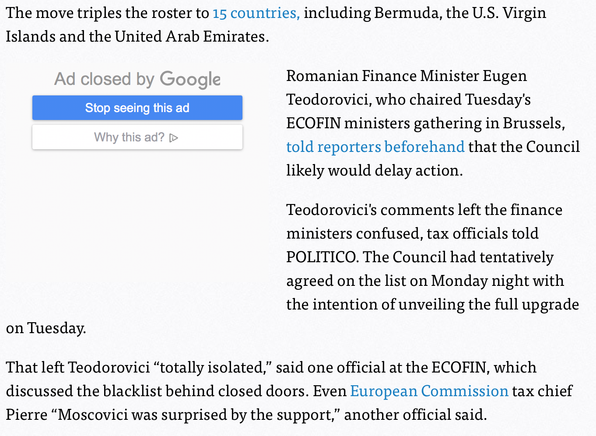The width and height of the screenshot is (596, 436).
Task: Follow the 'told reporters beforehand' link
Action: (x=375, y=147)
